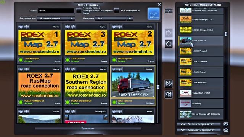Click the Все category field
244x137 pixels.
(x=111, y=18)
